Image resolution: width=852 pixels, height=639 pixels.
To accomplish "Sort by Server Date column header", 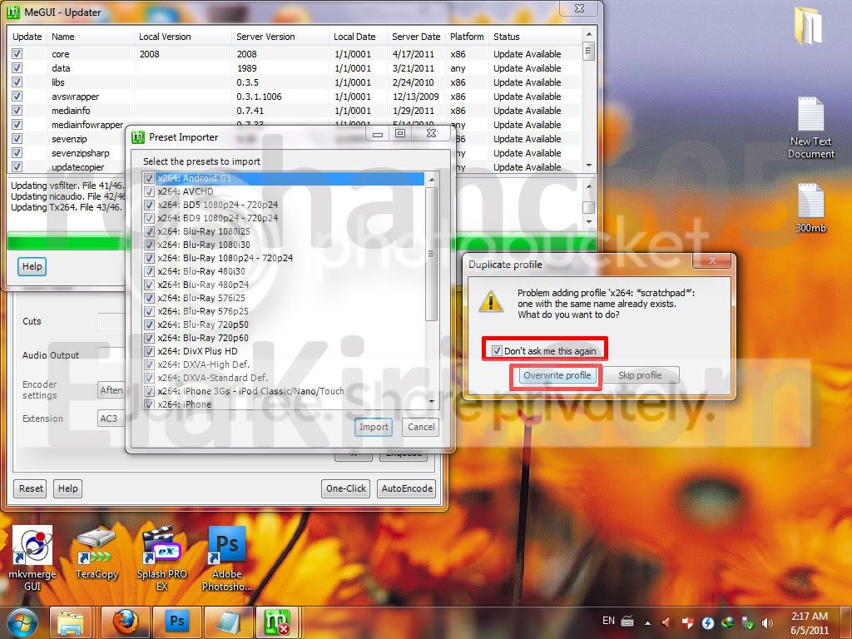I will pyautogui.click(x=416, y=37).
